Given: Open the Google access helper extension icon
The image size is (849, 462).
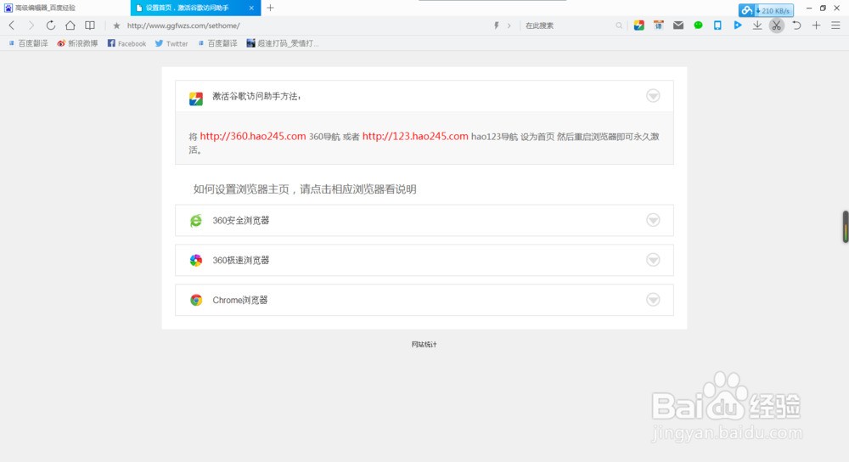Looking at the screenshot, I should pos(639,25).
